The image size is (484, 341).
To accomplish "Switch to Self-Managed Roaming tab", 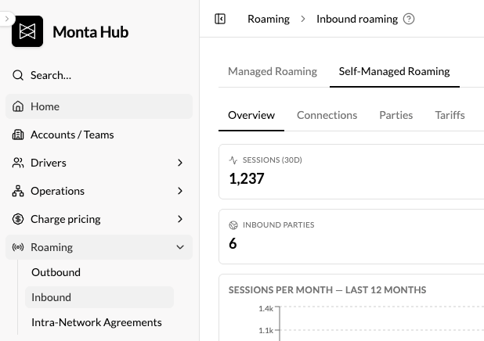I will [x=394, y=71].
